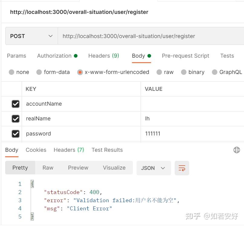Click the globe icon in response panel
This screenshot has height=226, width=244.
(237, 150)
